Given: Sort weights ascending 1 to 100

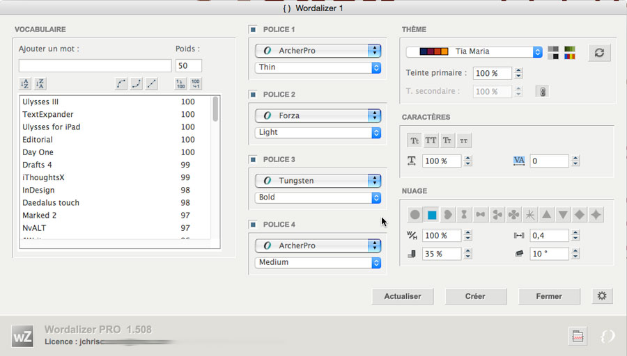Looking at the screenshot, I should [x=180, y=83].
